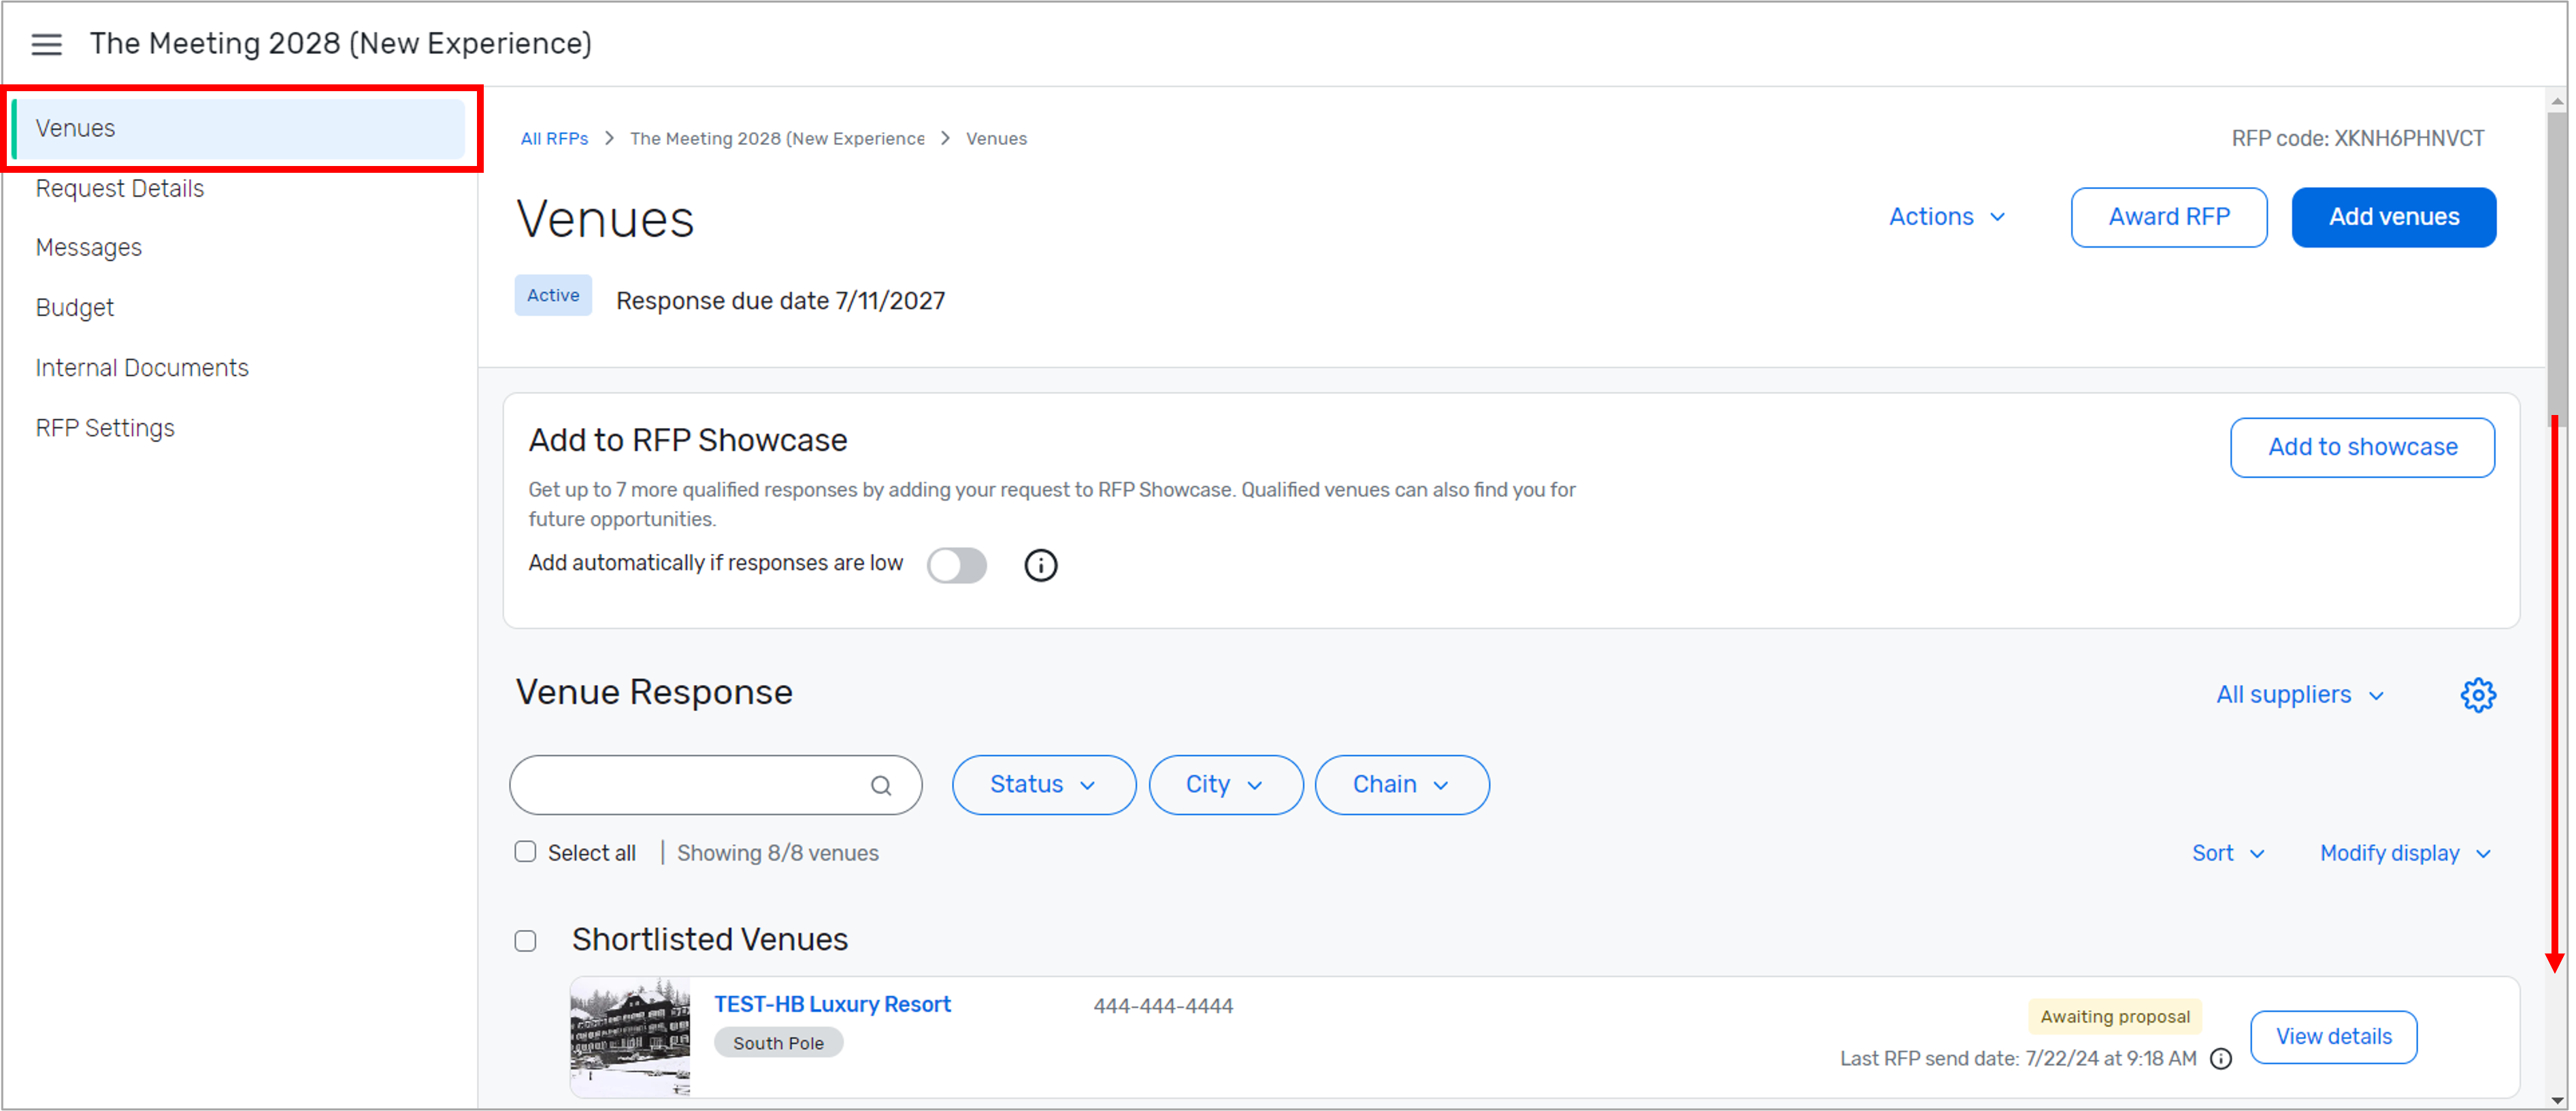Open the hamburger navigation menu
Image resolution: width=2576 pixels, height=1111 pixels.
(46, 44)
